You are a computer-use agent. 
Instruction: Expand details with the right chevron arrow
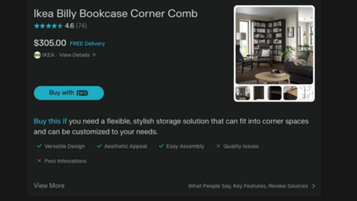coord(313,186)
